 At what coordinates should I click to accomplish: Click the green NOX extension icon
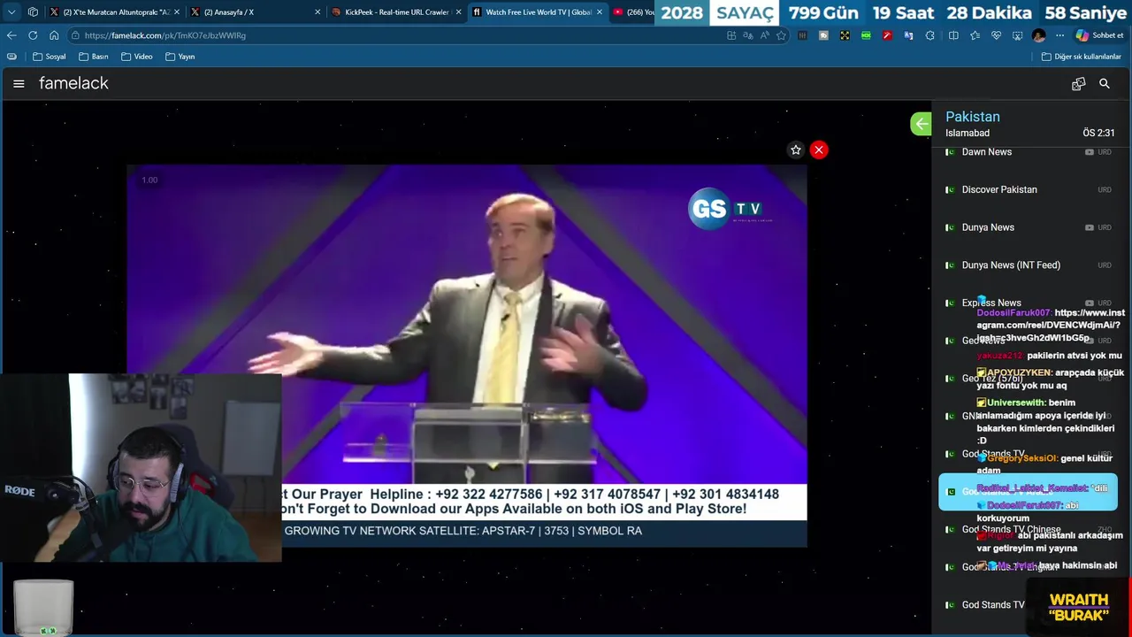click(x=866, y=35)
